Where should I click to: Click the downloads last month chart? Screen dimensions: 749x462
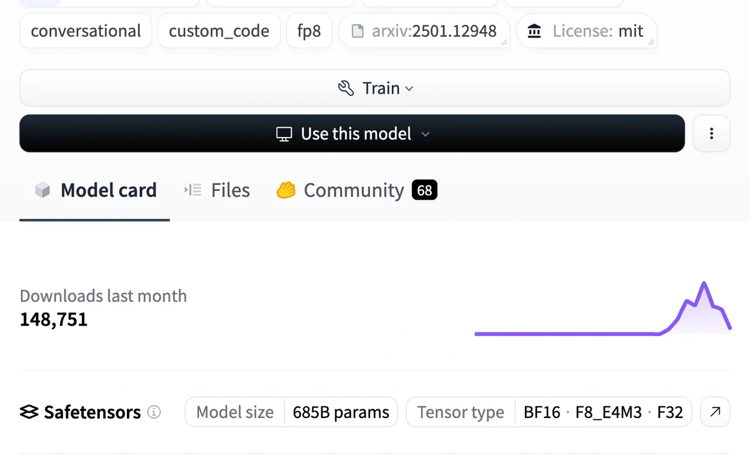tap(603, 309)
